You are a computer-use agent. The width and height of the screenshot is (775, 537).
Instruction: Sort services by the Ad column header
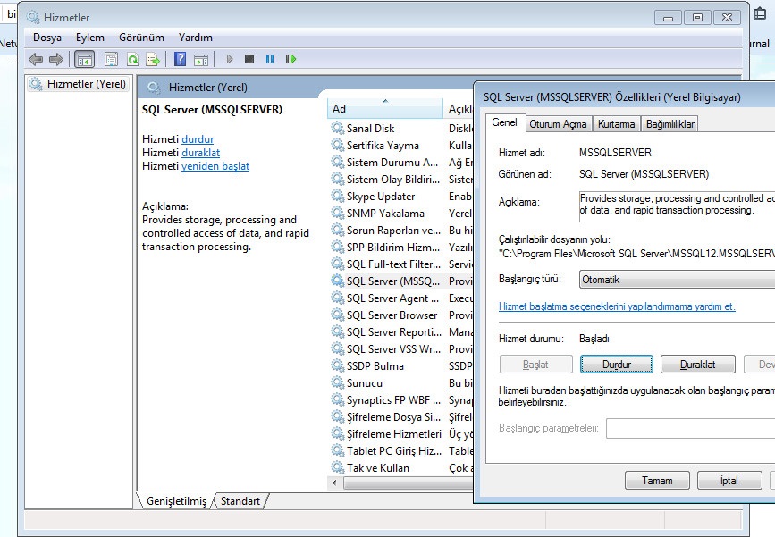pos(384,109)
